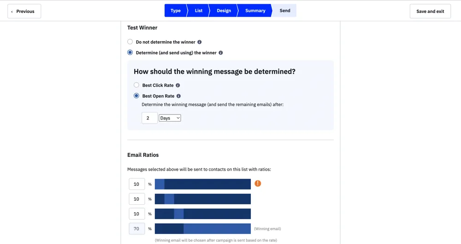Choose the Best Open Rate radio button
461x244 pixels.
(x=136, y=96)
